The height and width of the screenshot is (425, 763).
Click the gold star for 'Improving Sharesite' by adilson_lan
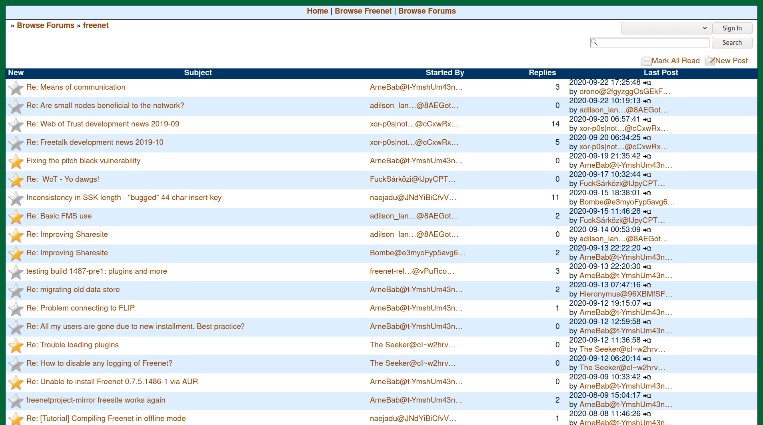16,235
